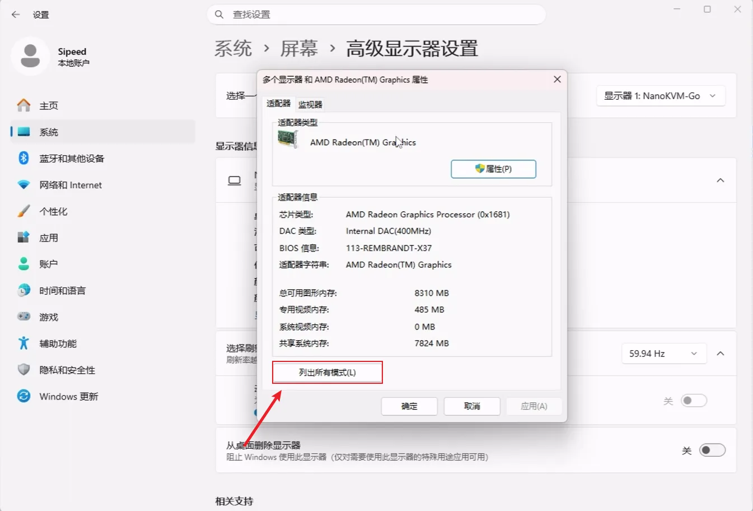
Task: Switch to the 适配器 tab
Action: (278, 104)
